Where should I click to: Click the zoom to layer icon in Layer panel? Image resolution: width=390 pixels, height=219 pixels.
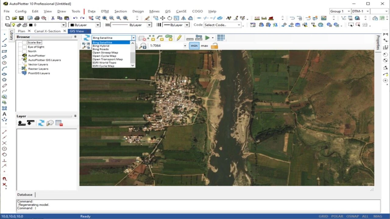(50, 123)
